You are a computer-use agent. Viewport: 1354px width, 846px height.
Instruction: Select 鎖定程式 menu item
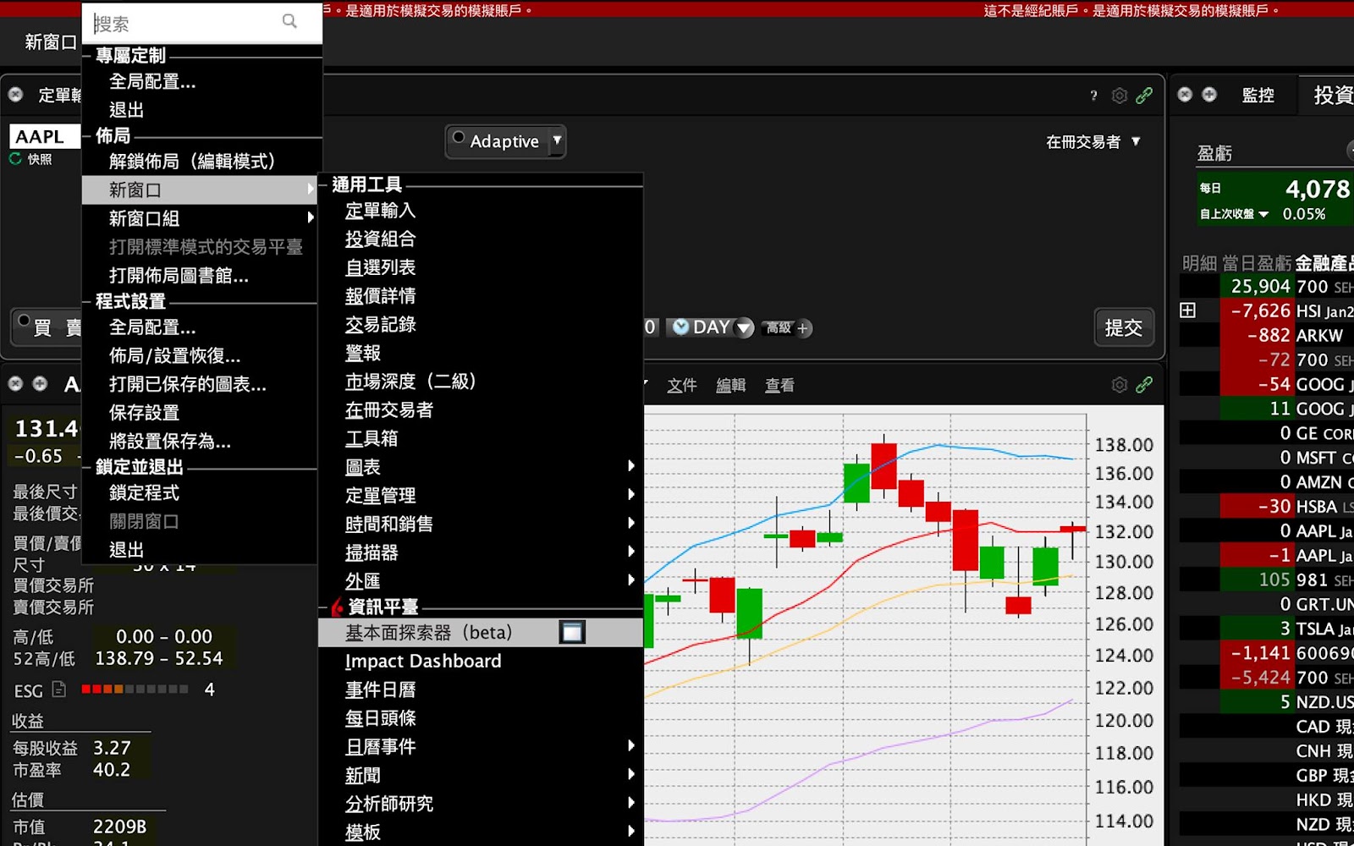[x=200, y=492]
